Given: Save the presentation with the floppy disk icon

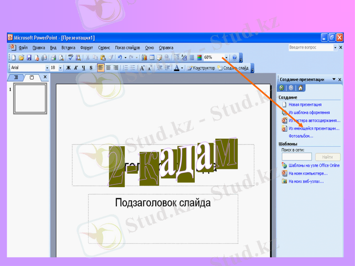Looking at the screenshot, I should click(x=29, y=58).
